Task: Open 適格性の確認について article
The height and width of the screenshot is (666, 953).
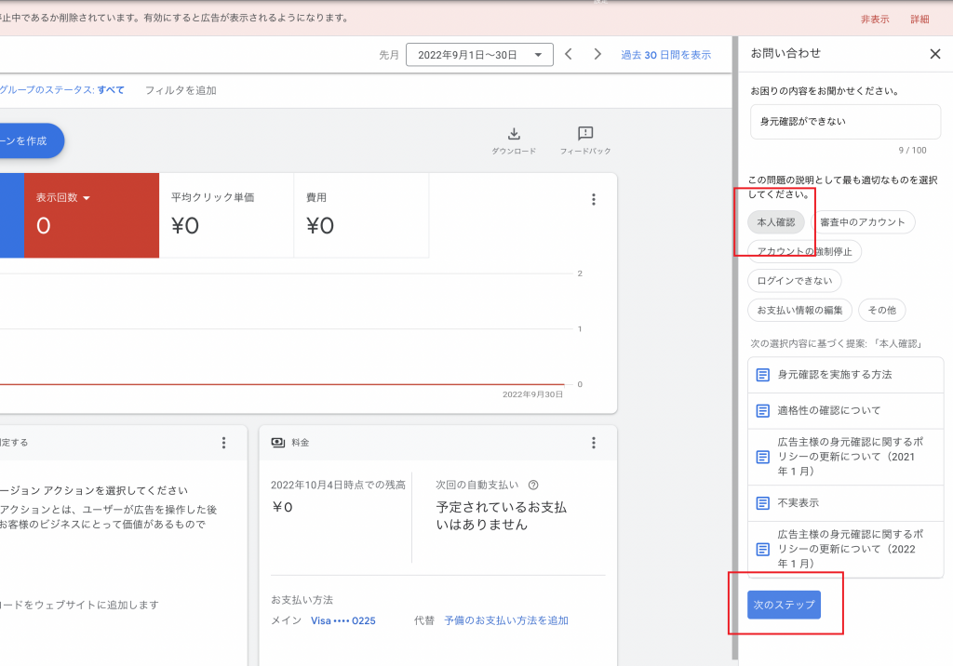Action: (x=845, y=411)
